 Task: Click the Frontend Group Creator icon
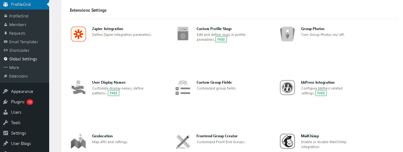click(x=183, y=141)
